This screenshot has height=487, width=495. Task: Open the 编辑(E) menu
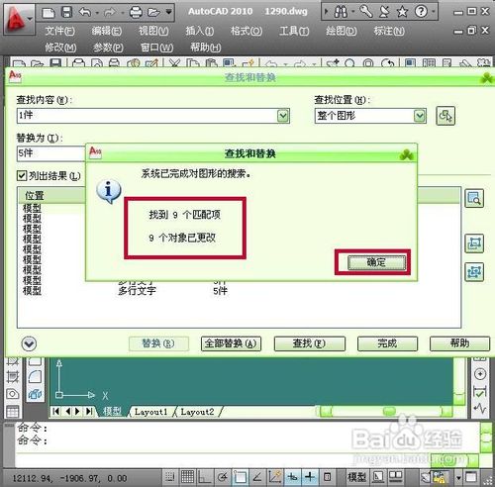coord(107,32)
